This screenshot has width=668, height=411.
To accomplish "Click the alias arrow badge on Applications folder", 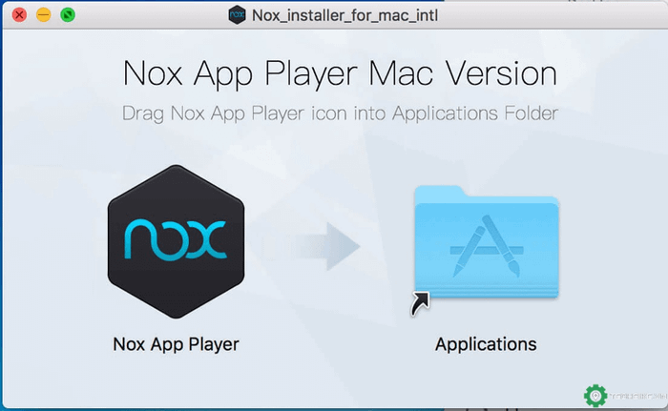I will pos(420,303).
